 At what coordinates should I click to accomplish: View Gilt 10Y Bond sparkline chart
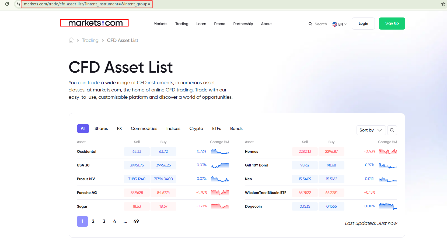coord(388,165)
